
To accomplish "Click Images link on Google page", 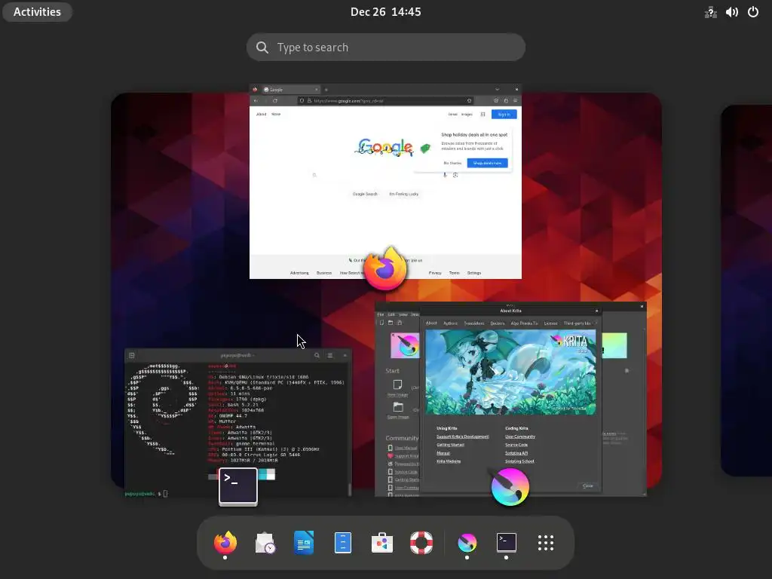I will [x=467, y=115].
